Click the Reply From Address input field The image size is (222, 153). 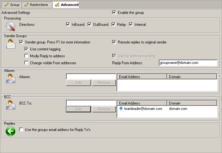188,63
